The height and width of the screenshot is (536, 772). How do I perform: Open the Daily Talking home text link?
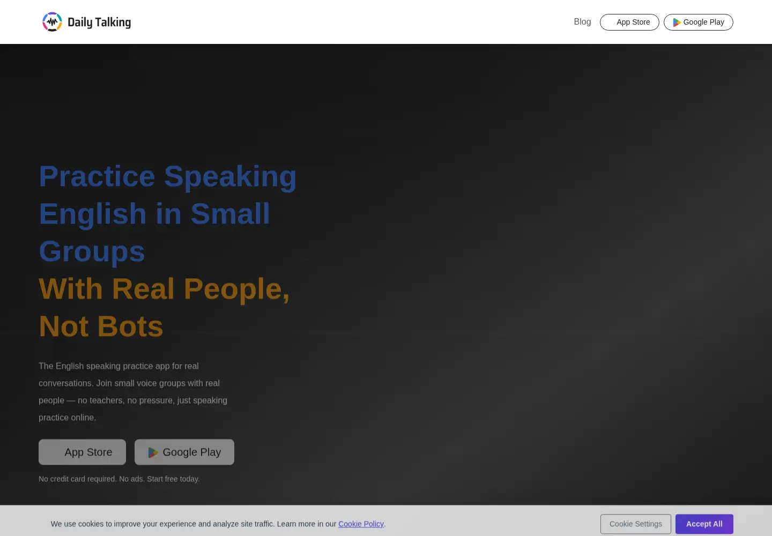99,22
